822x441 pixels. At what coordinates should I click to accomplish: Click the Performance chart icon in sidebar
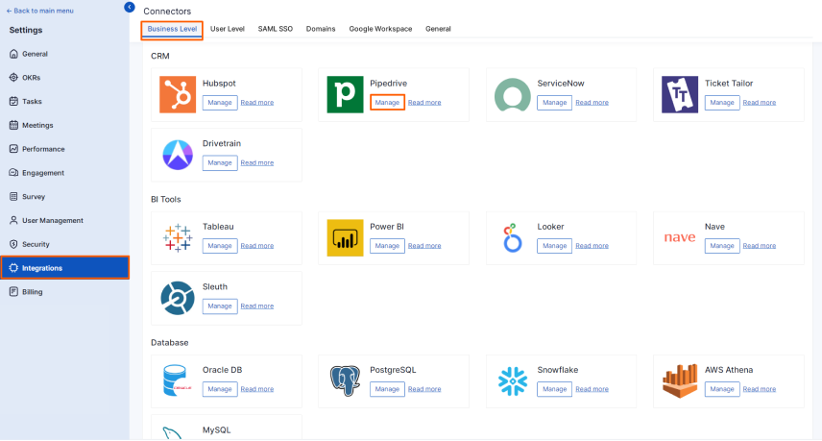pos(13,149)
